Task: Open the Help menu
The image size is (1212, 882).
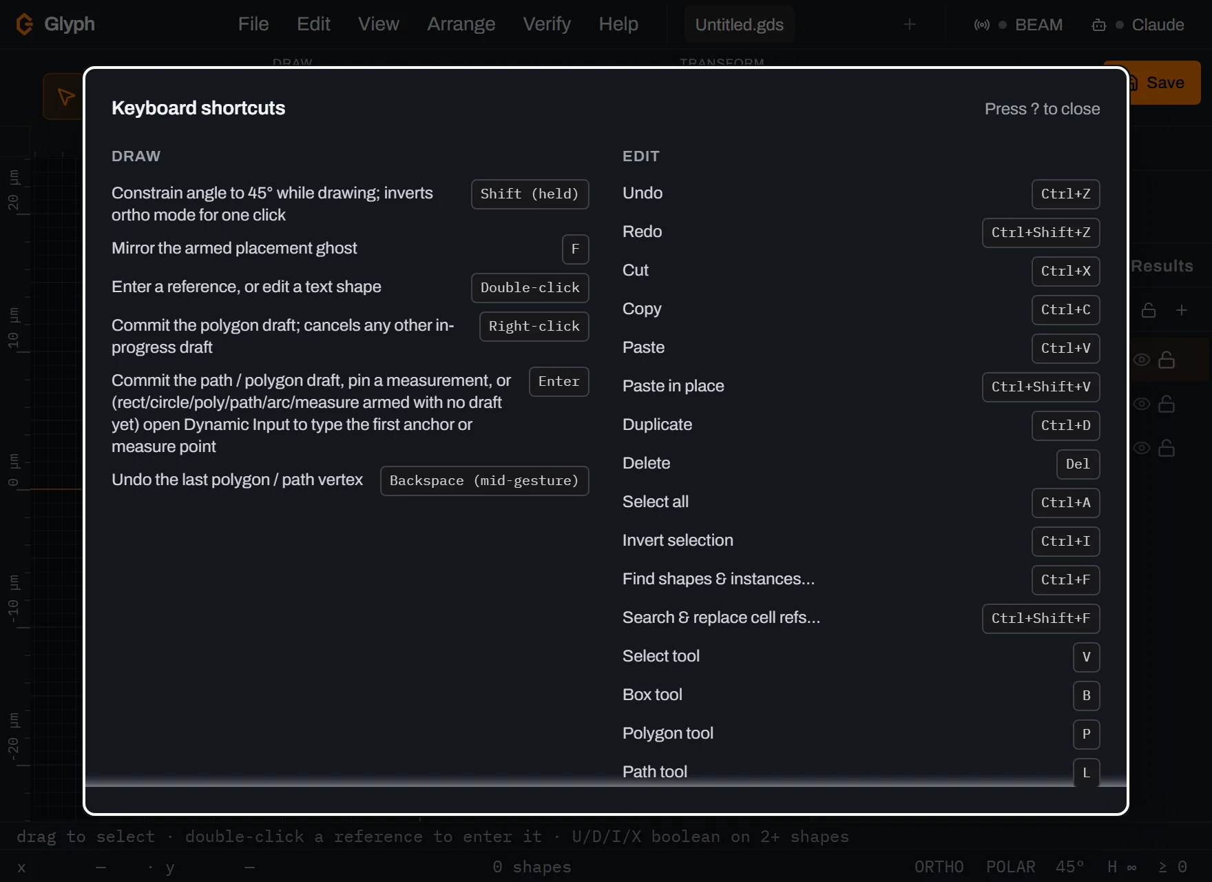Action: click(618, 24)
